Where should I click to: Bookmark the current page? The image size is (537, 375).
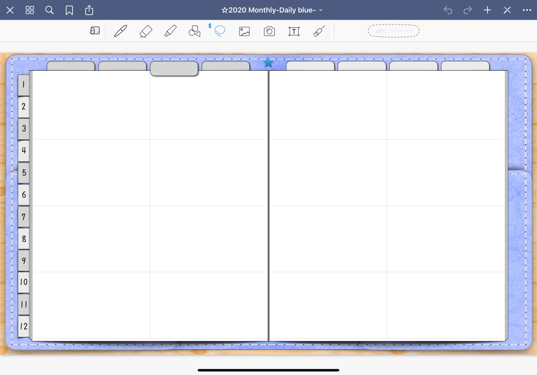tap(69, 10)
